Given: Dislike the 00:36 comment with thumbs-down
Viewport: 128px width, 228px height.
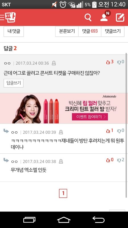Looking at the screenshot, I should click(x=121, y=62).
